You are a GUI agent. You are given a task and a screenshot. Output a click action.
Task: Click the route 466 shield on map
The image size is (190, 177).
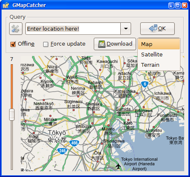(74, 143)
